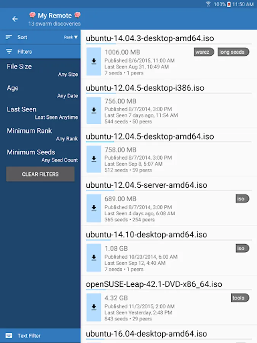Screen dimensions: 257x343
Task: Select the tools tag on openSUSE-Leap
Action: pos(240,298)
